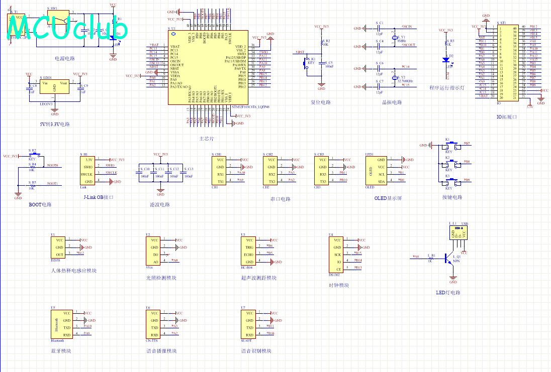Click the 串口电路 caption

[281, 199]
